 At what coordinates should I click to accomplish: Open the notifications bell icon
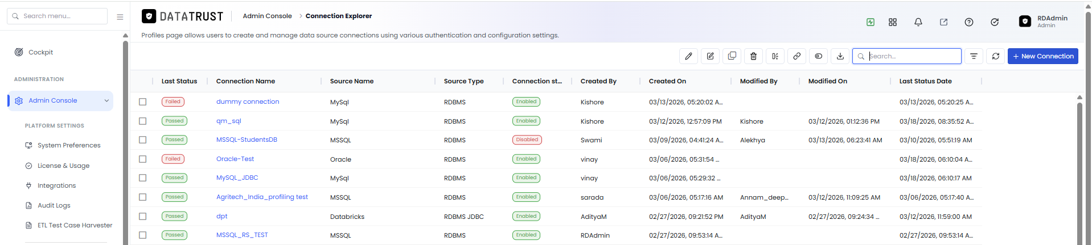pos(918,22)
